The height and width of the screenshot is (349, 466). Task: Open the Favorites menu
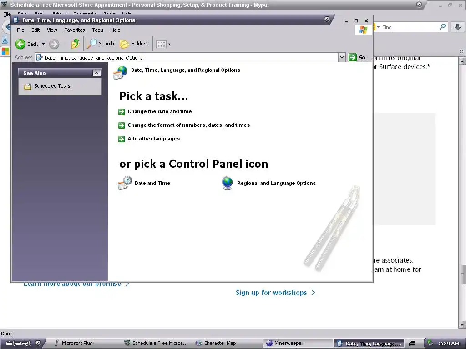(x=74, y=30)
